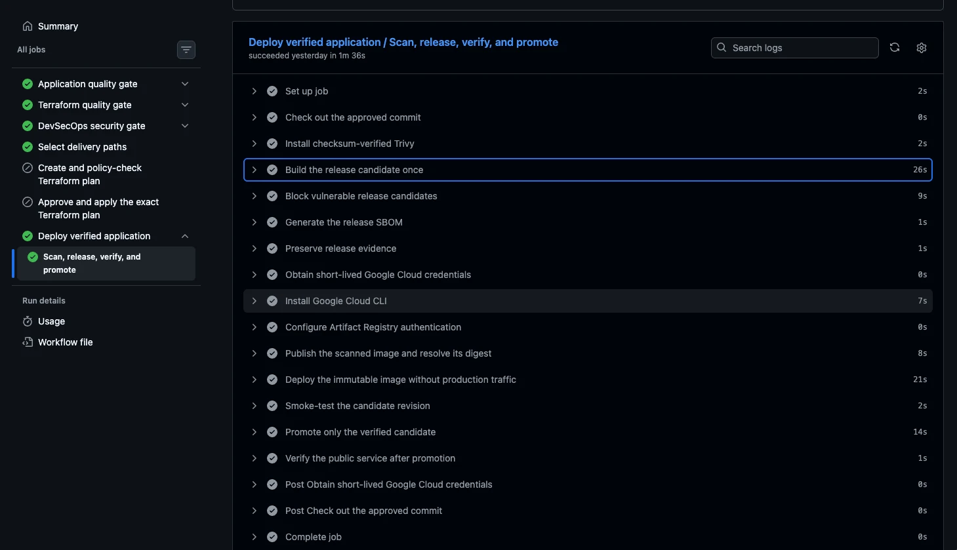Open the Summary page
Screen dimensions: 957x550
(58, 26)
